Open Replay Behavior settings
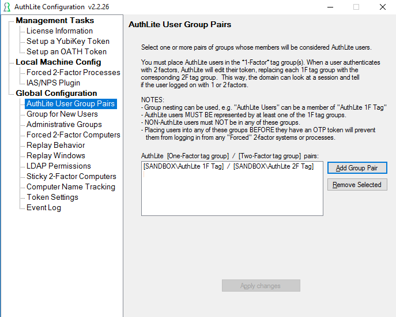Screen dimensions: 396x317 tap(55, 145)
